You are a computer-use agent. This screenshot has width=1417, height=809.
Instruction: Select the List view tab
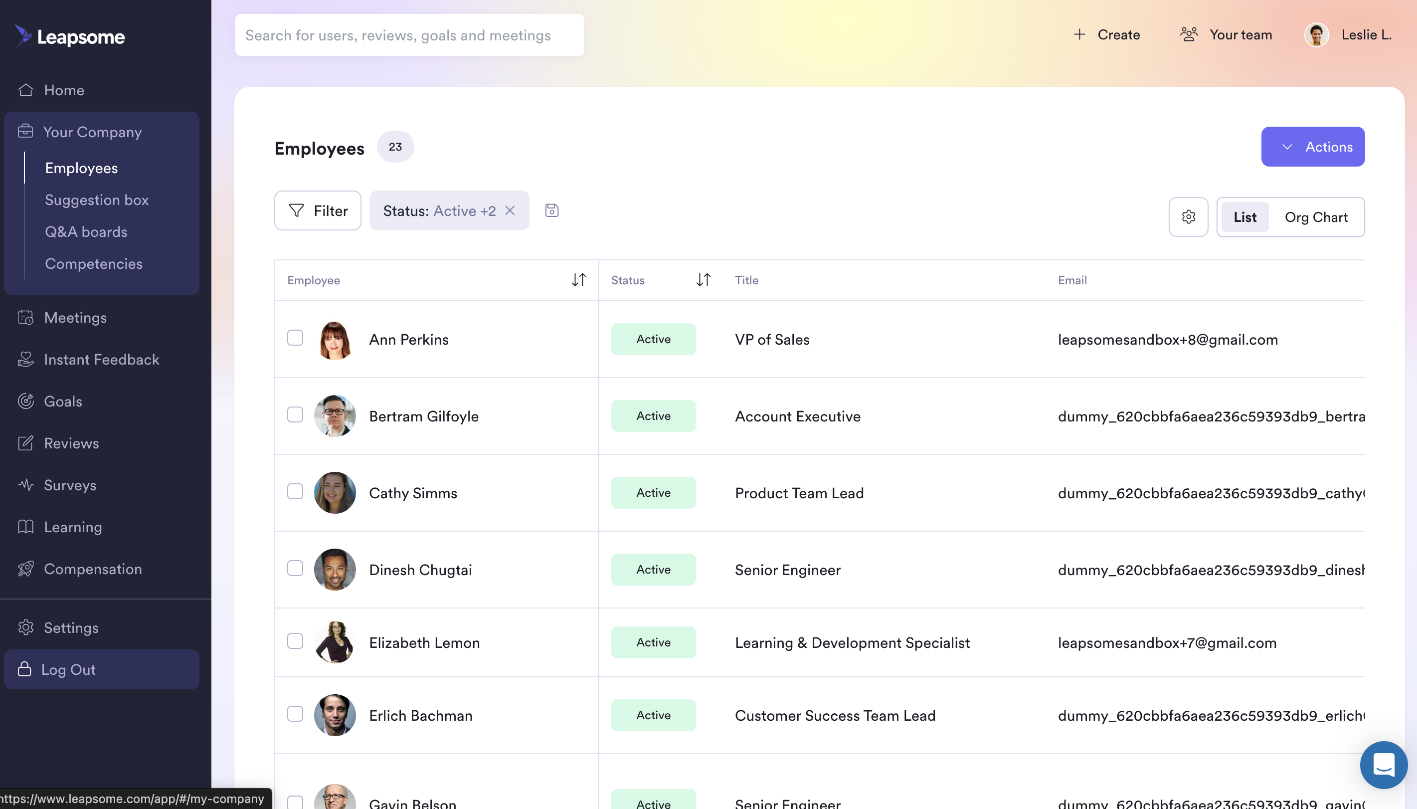click(1245, 216)
